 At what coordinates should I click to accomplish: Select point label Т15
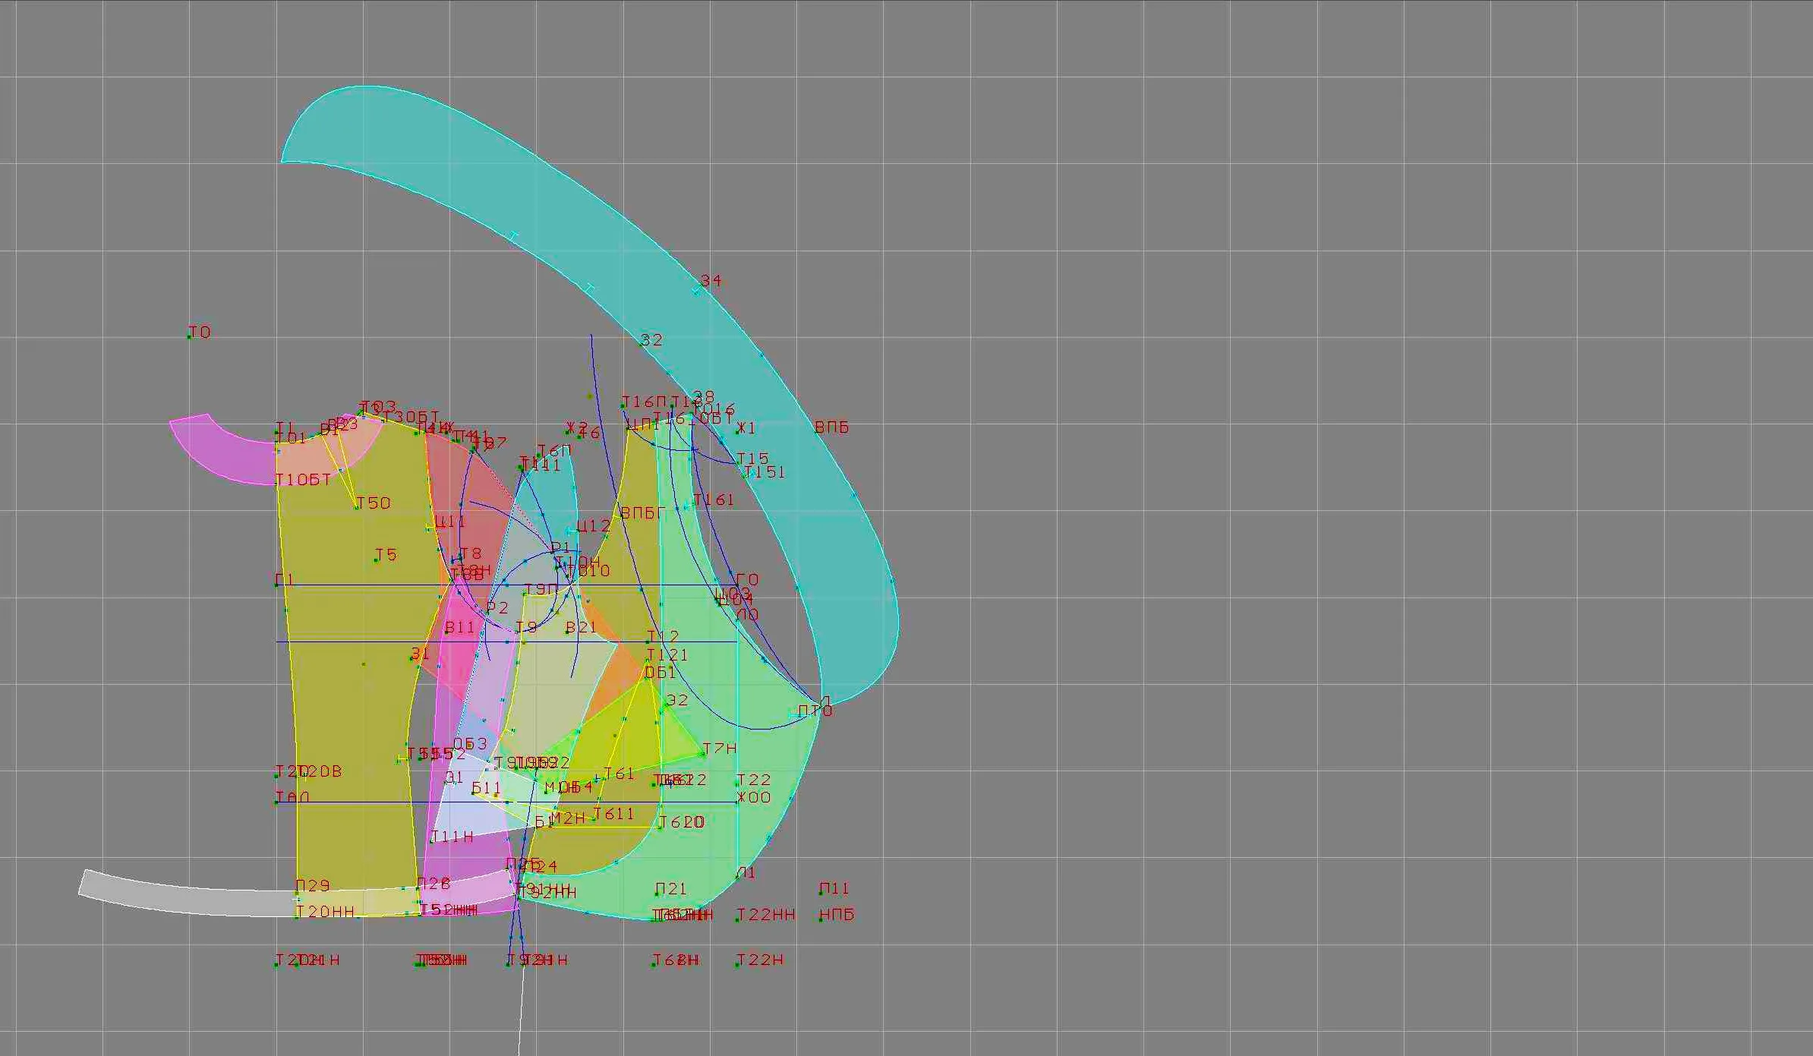753,459
